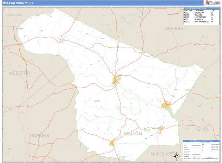Click CALHOUN row in ZIP index
This screenshot has width=222, height=163.
(200, 13)
